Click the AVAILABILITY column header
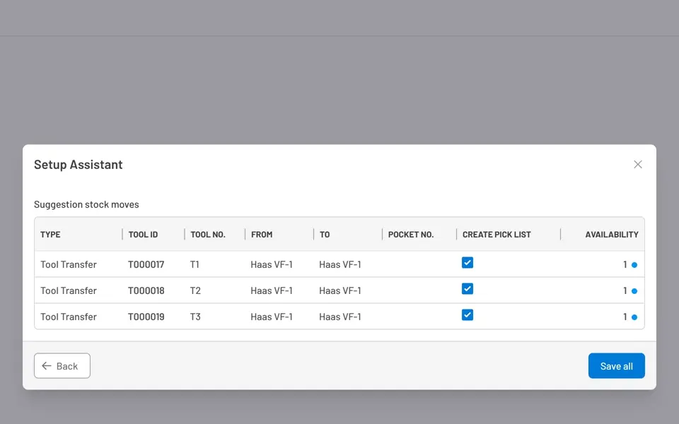 click(x=611, y=235)
